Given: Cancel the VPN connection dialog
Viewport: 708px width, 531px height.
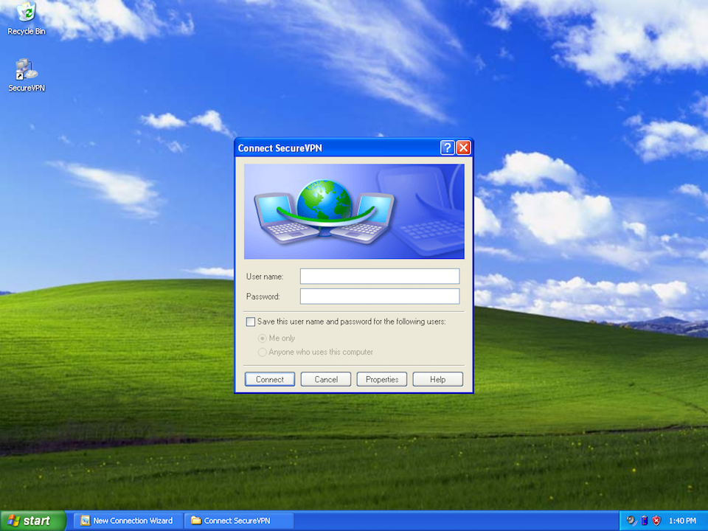Looking at the screenshot, I should click(x=326, y=379).
